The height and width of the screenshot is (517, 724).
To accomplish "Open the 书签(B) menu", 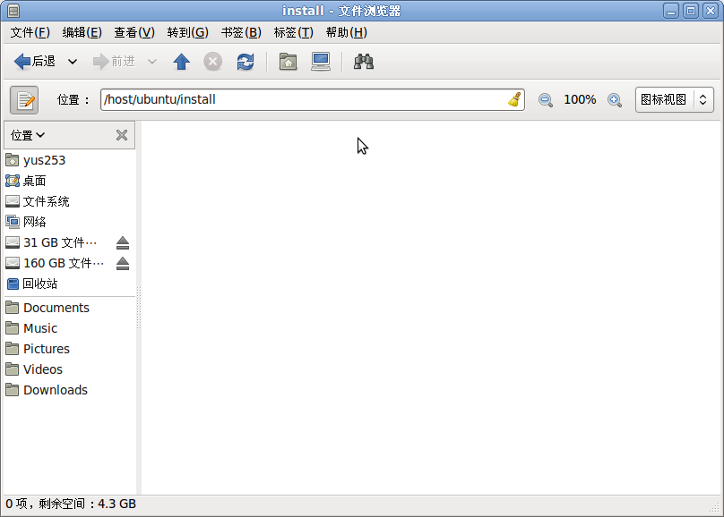I will coord(241,33).
